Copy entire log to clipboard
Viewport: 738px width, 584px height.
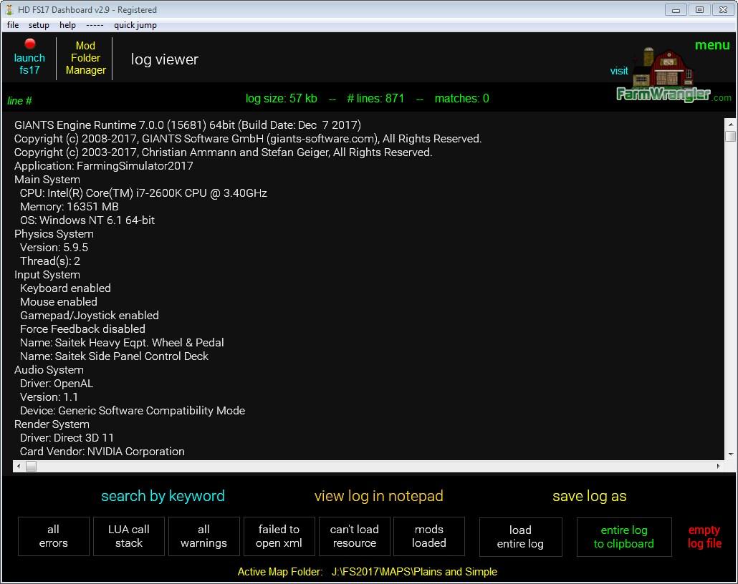tap(624, 537)
